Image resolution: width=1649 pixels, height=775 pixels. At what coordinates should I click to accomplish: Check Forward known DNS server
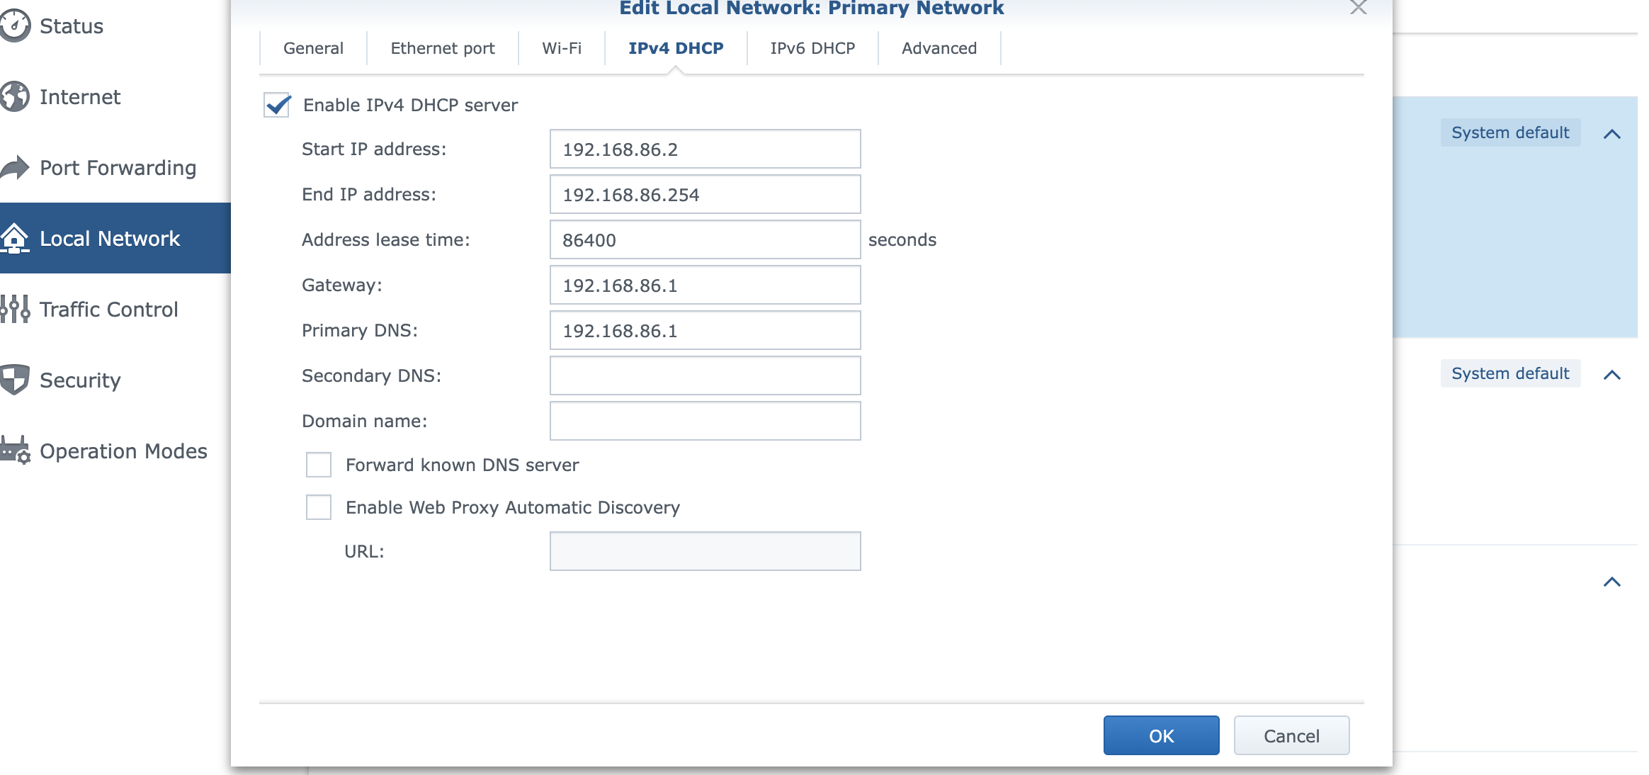[x=319, y=465]
